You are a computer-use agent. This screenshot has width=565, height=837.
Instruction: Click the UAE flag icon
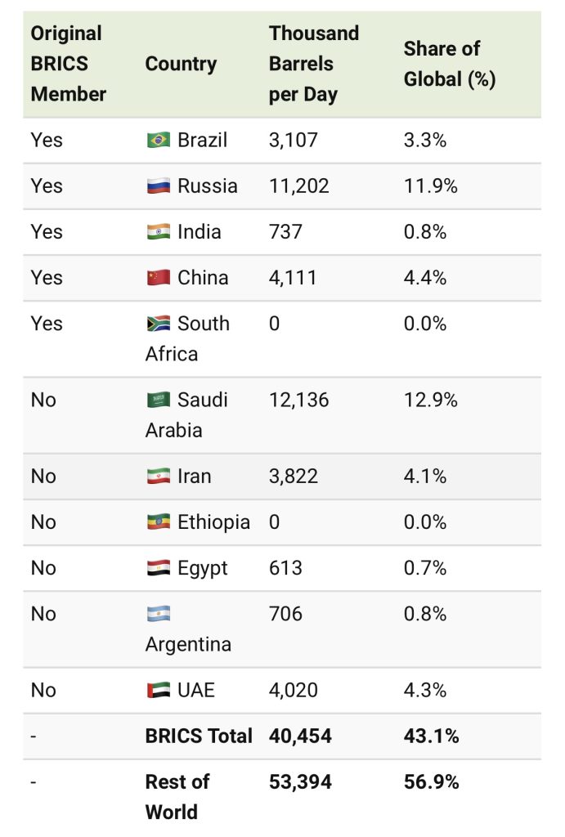(158, 691)
